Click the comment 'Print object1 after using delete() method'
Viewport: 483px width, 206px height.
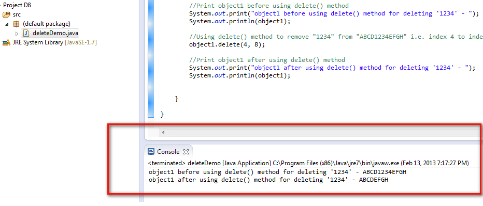pyautogui.click(x=267, y=60)
